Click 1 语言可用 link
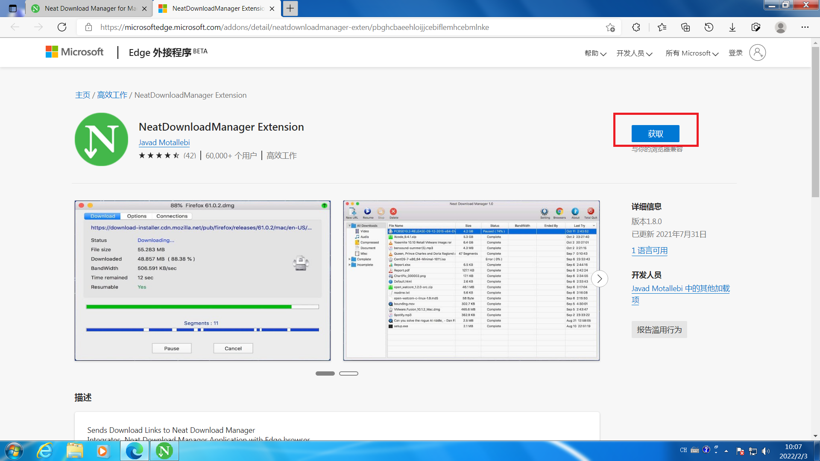The image size is (820, 461). [649, 251]
